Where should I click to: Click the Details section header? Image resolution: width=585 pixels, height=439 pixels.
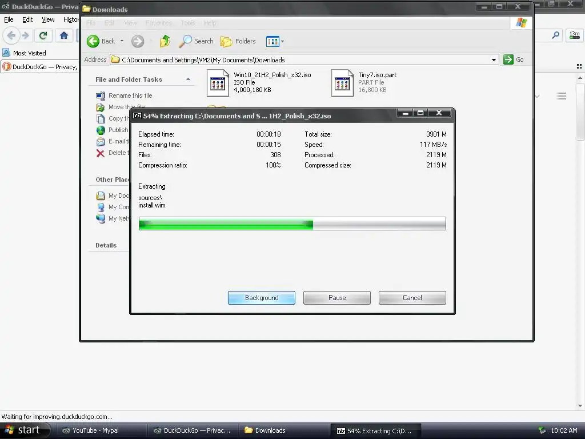[106, 245]
